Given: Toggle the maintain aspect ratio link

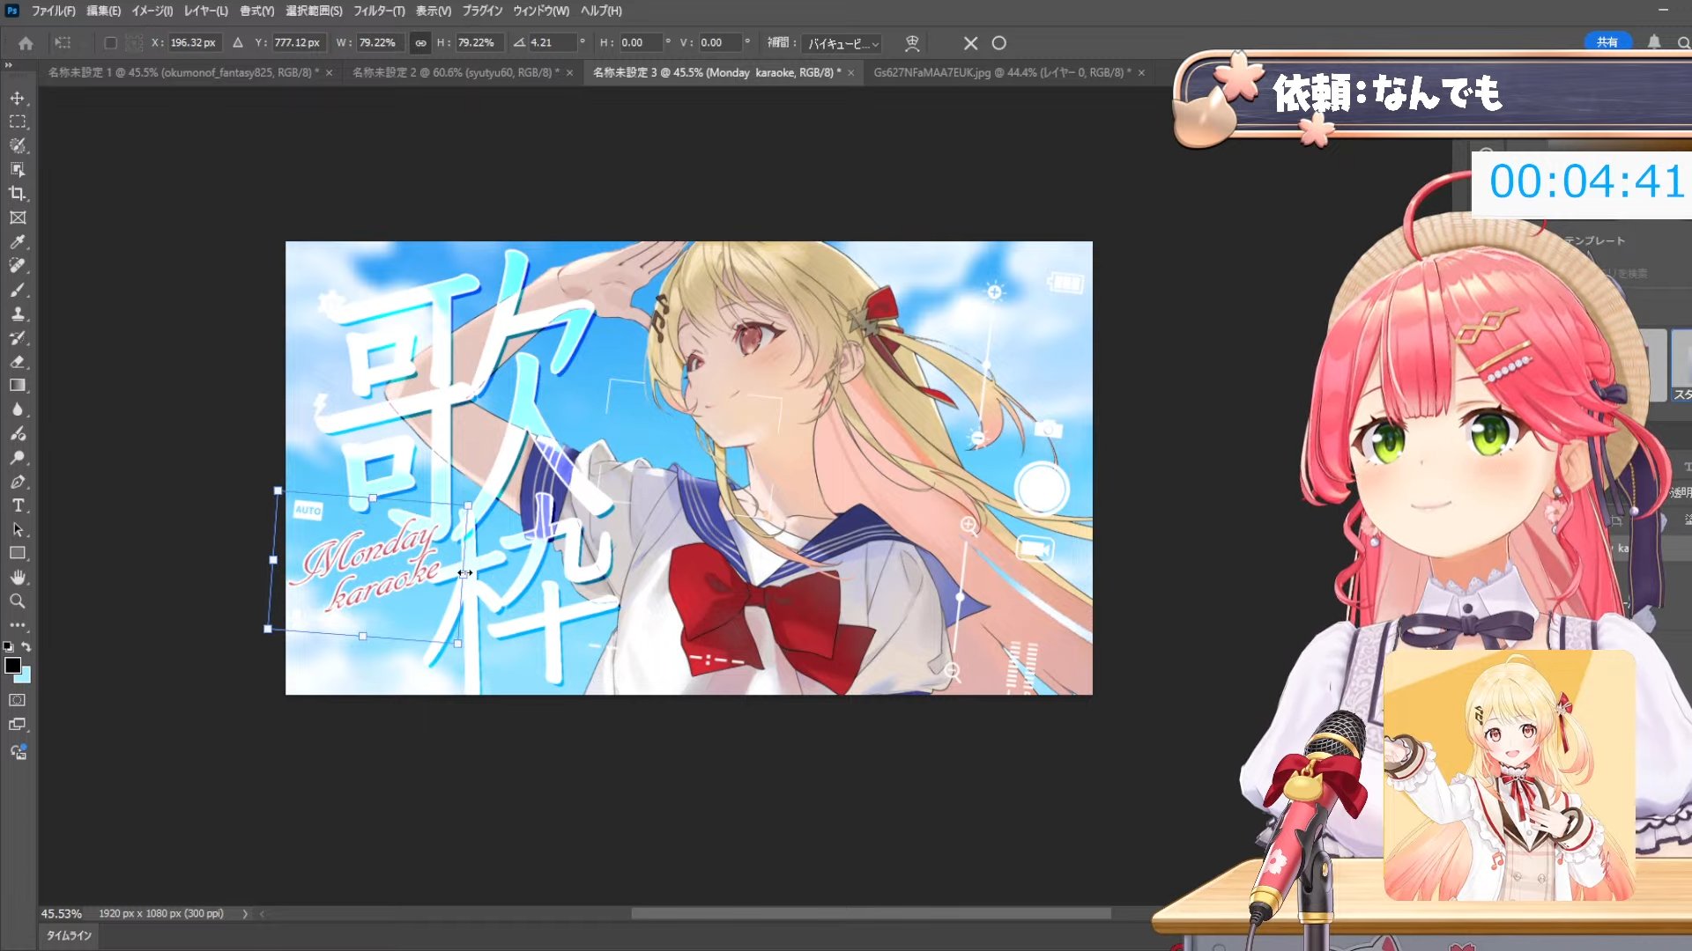Looking at the screenshot, I should 420,42.
